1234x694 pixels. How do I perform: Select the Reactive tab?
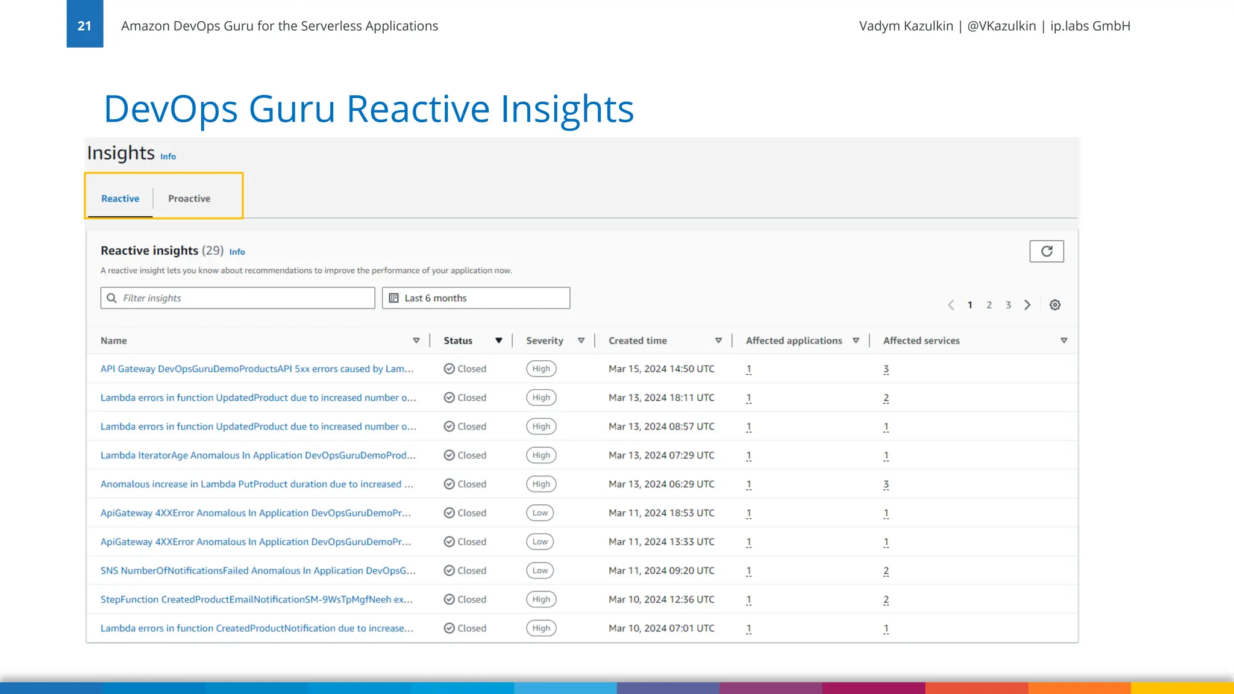(x=120, y=199)
